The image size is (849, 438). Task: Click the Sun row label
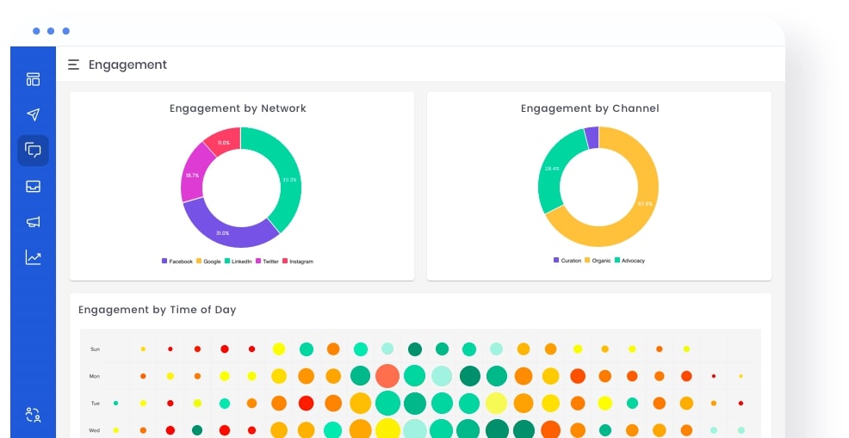click(x=95, y=349)
